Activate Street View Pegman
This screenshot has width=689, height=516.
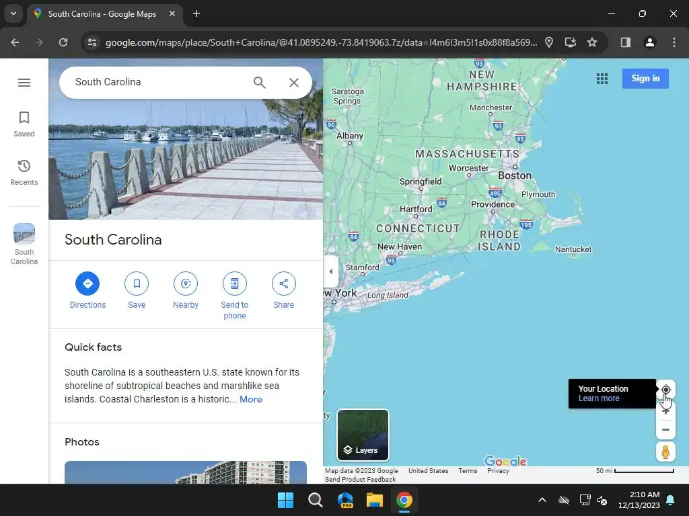pos(665,452)
